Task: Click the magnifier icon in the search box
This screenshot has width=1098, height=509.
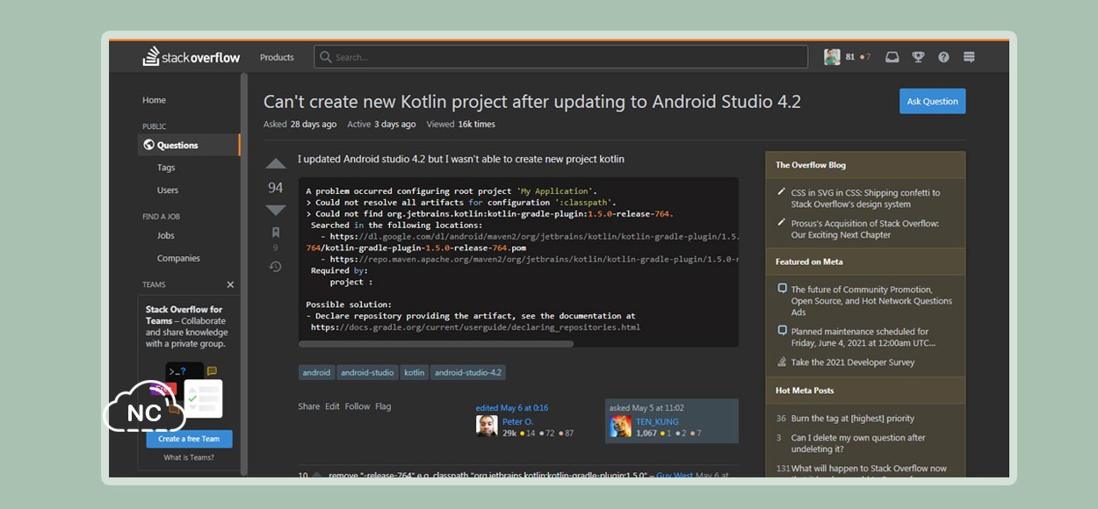Action: tap(326, 57)
